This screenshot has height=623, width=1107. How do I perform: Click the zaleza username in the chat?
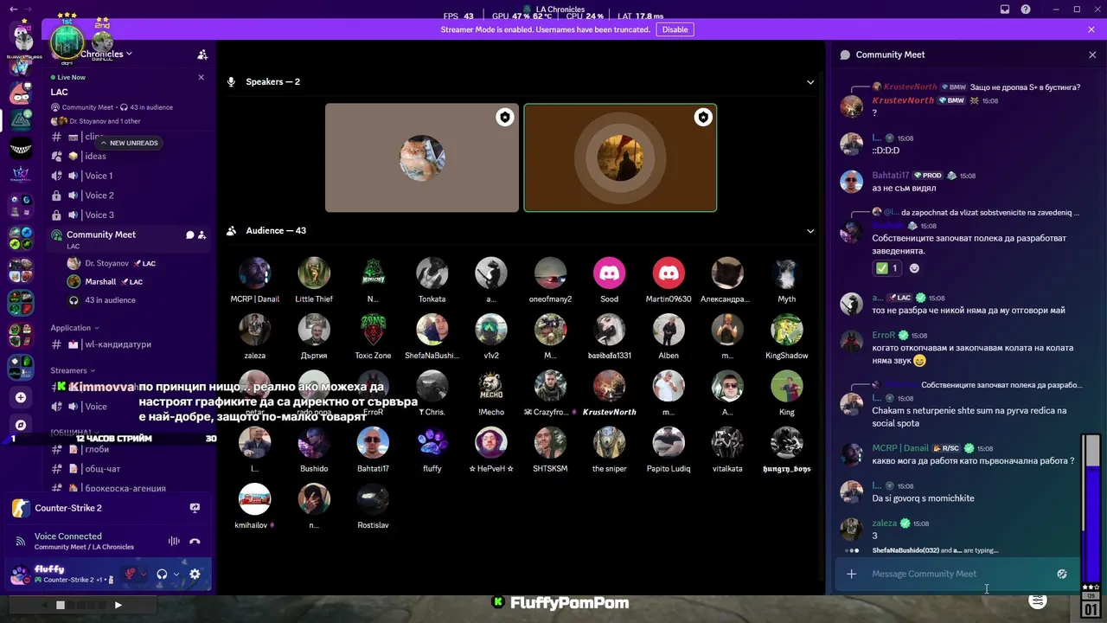[884, 523]
